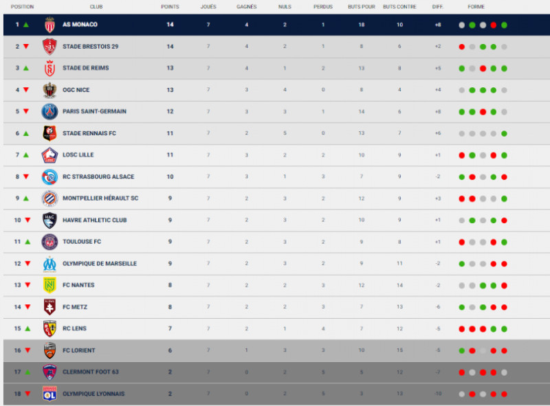Open the AS MONACO club link

coord(80,25)
